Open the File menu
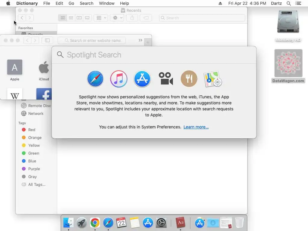This screenshot has width=308, height=231. pyautogui.click(x=47, y=3)
